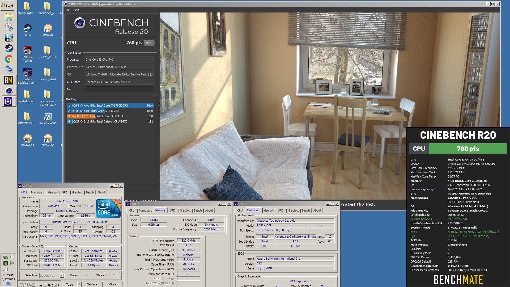
Task: Switch to Mainboard tab in left CPU-Z window
Action: tap(38, 192)
